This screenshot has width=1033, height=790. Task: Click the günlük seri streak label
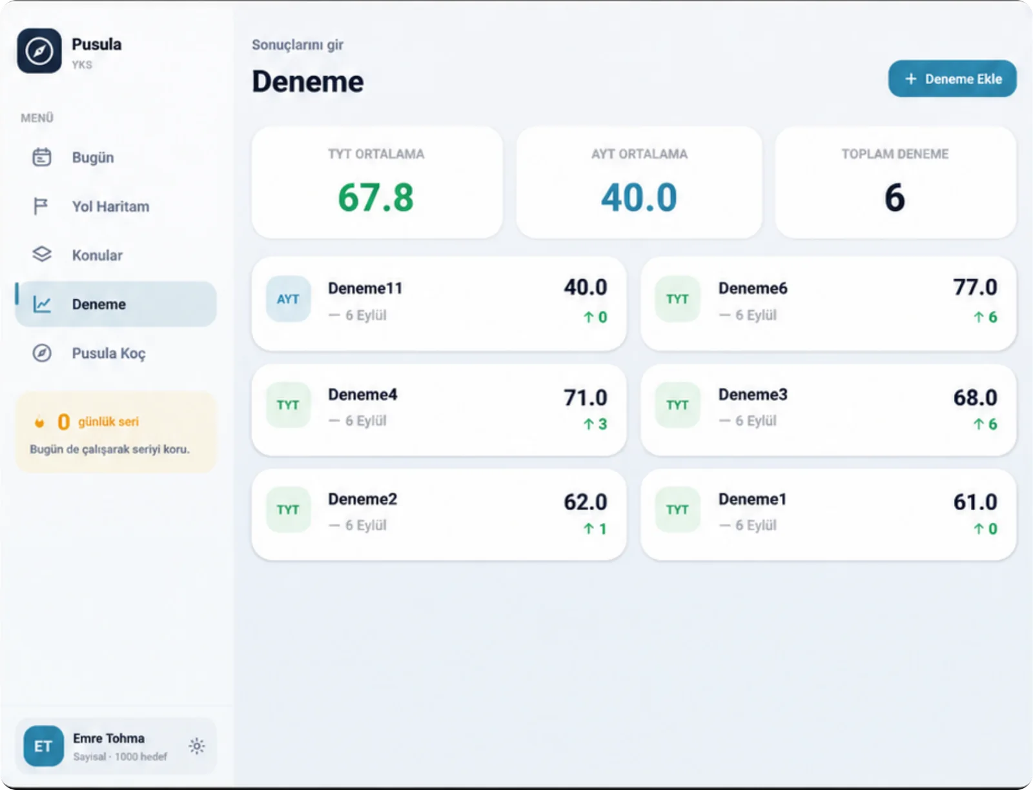point(108,422)
